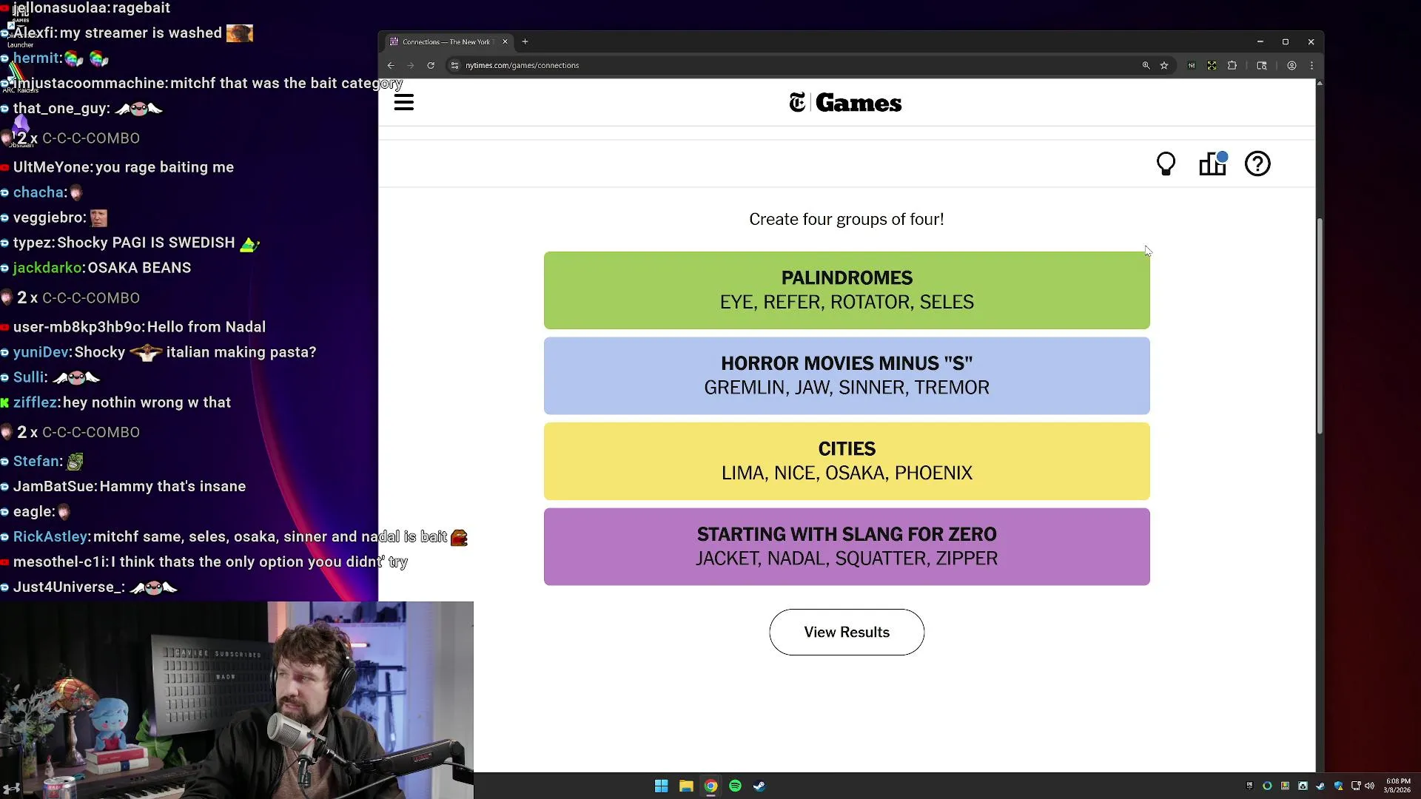
Task: Bookmark page with the star icon
Action: click(1164, 65)
